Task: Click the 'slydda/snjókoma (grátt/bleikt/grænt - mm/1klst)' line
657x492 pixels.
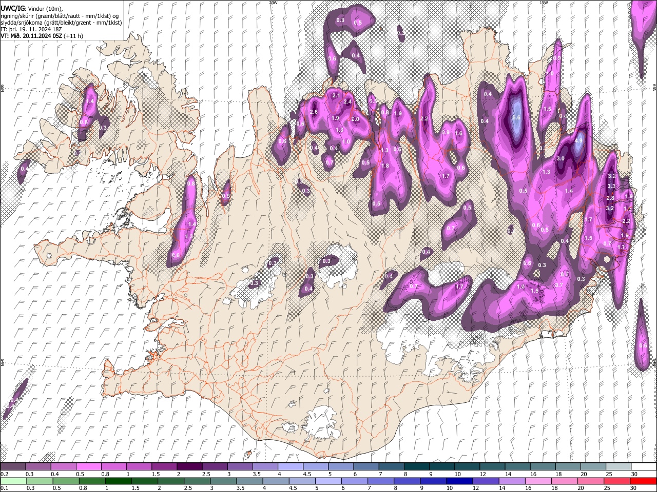Action: (61, 23)
